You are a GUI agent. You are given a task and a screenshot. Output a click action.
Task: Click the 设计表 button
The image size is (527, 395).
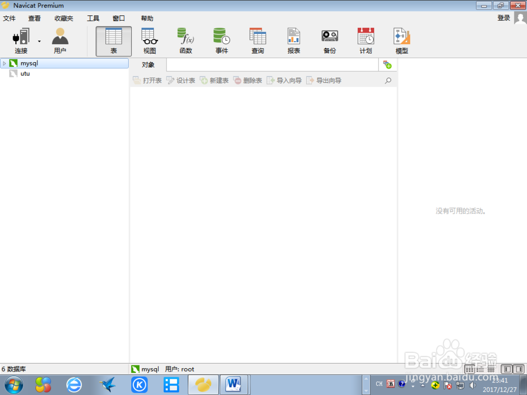(181, 80)
